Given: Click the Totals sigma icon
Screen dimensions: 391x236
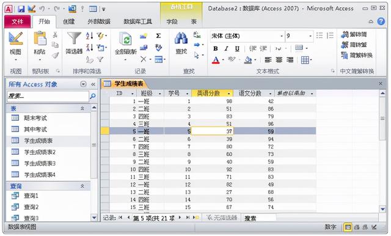Looking at the screenshot, I should pyautogui.click(x=158, y=35).
